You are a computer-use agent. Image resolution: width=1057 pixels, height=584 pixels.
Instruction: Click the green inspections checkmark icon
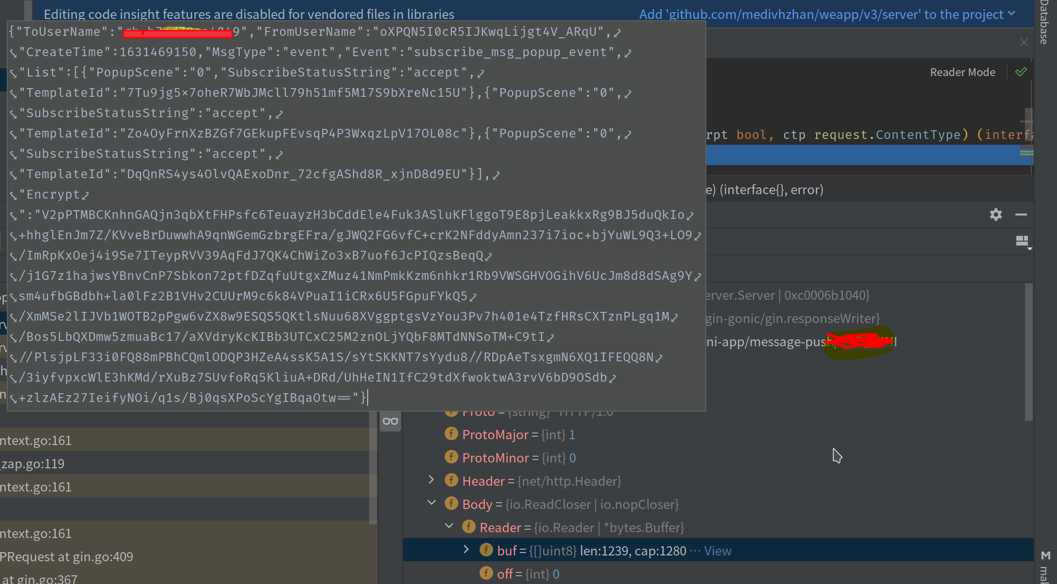1021,72
